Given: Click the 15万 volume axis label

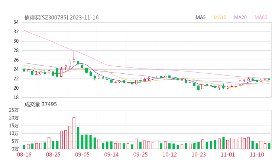Looking at the screenshot, I should click(14, 126).
